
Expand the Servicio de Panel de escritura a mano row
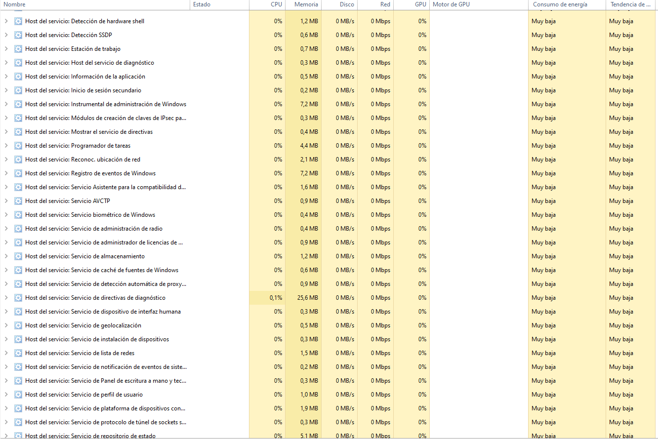point(6,381)
